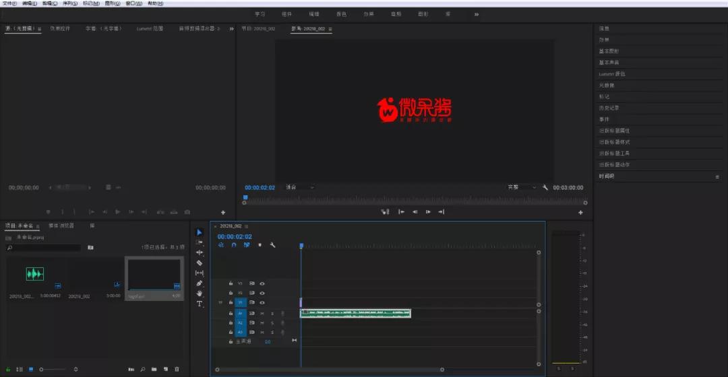
Task: Select the Hand tool
Action: click(199, 293)
